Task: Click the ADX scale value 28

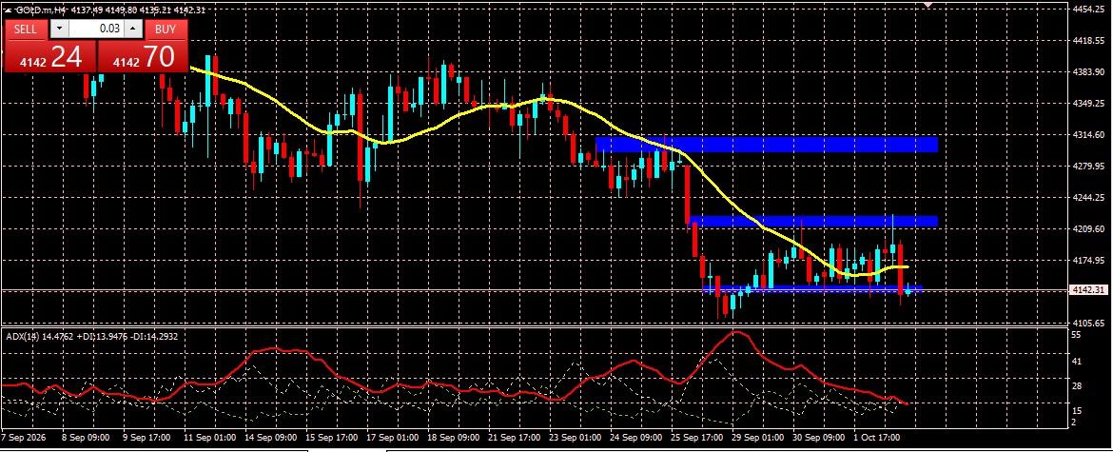Action: coord(1076,386)
